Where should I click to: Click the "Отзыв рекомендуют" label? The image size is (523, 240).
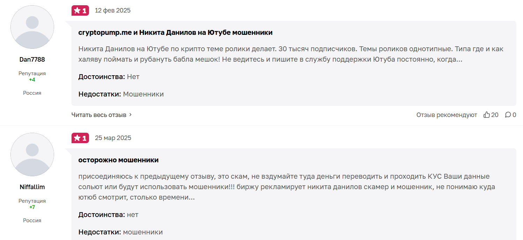pos(447,115)
